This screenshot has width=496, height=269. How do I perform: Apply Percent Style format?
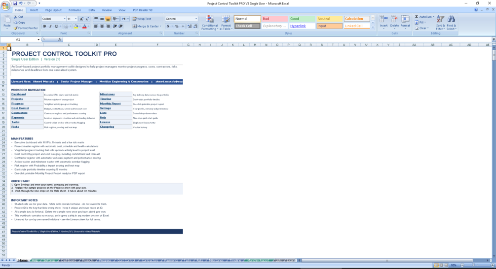[x=177, y=26]
